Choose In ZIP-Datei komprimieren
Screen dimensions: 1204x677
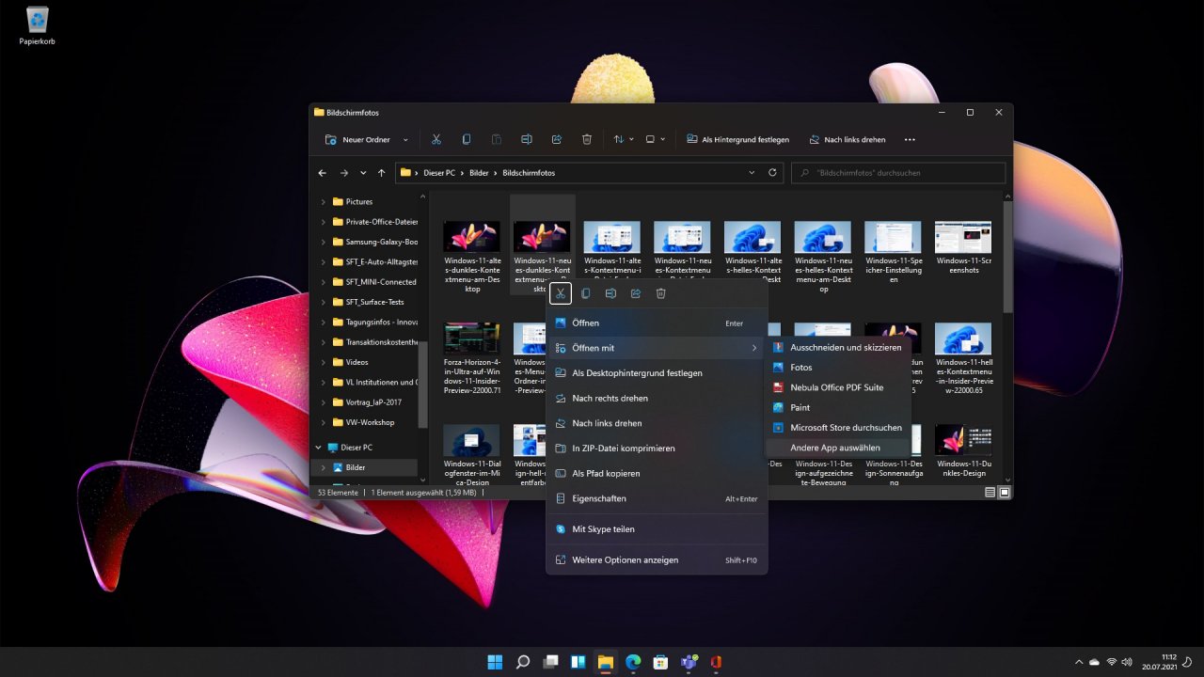657,449
